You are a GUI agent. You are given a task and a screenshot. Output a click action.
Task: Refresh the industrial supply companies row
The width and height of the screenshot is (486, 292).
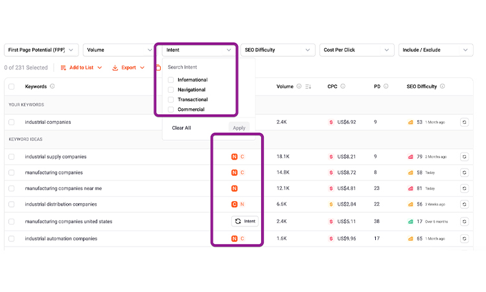tap(465, 156)
